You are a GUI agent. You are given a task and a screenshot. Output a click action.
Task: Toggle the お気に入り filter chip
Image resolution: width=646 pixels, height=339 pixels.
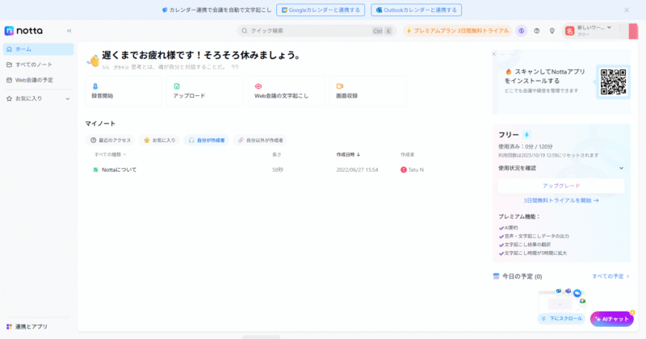pyautogui.click(x=159, y=140)
